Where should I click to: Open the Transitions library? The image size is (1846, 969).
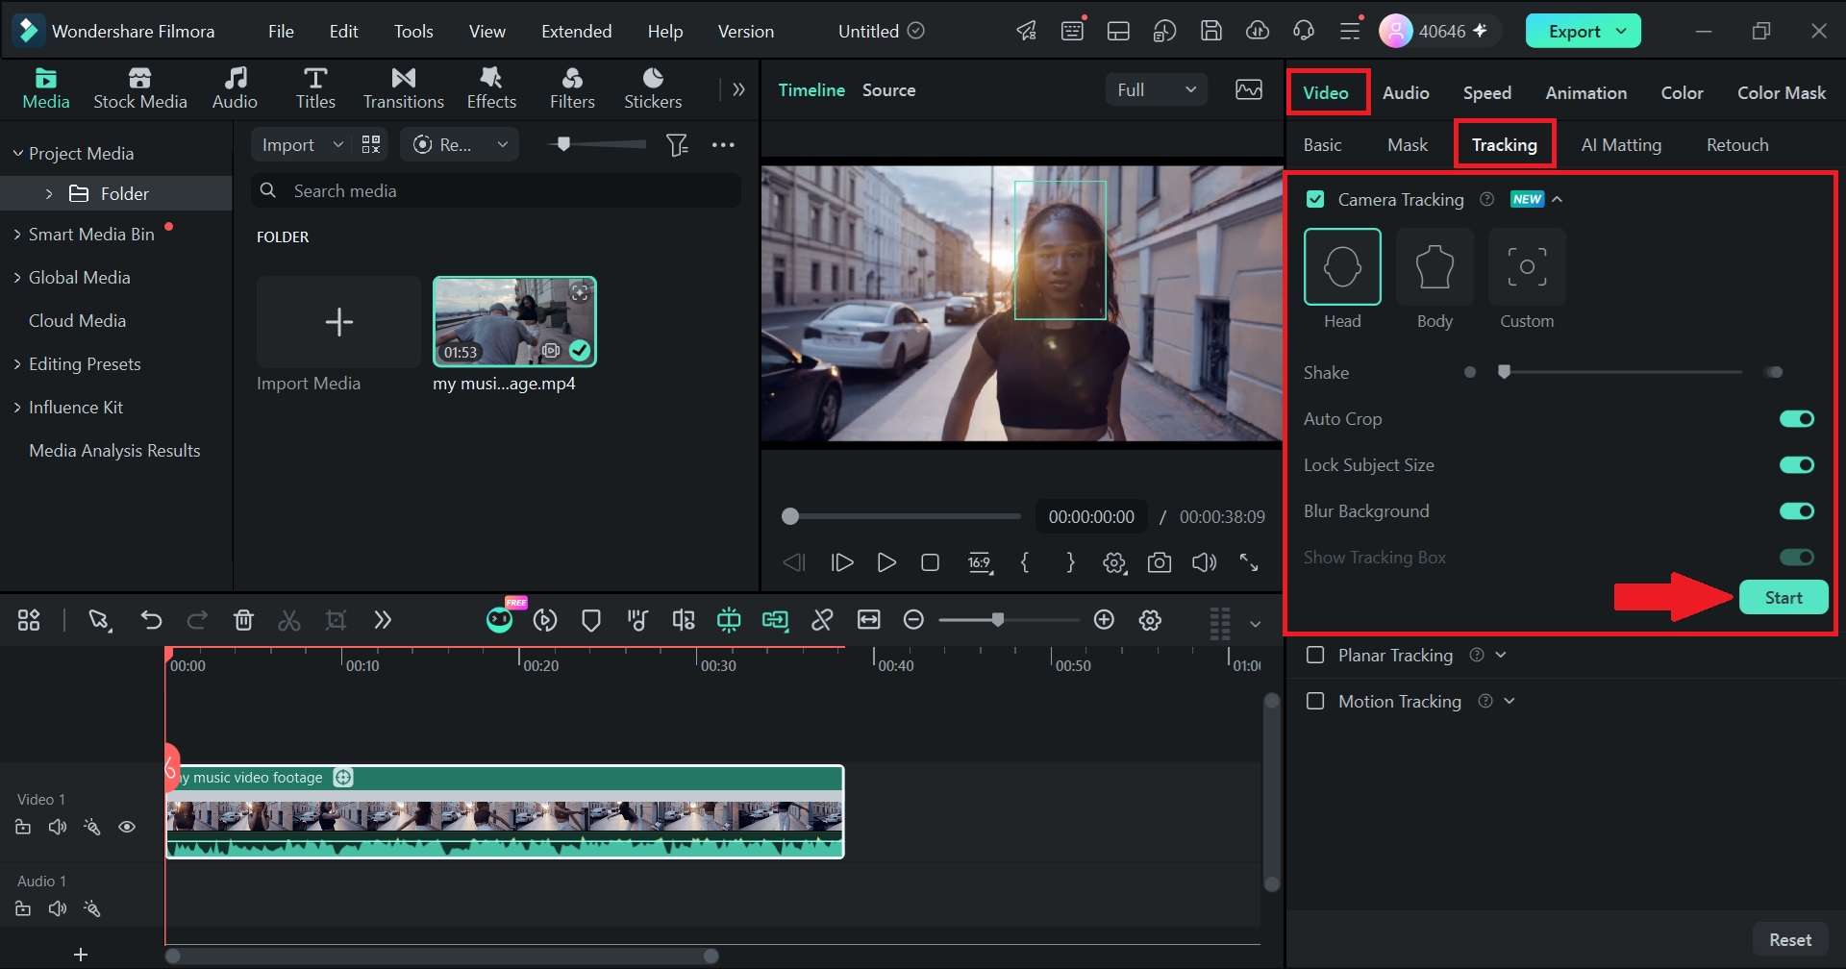pos(403,88)
